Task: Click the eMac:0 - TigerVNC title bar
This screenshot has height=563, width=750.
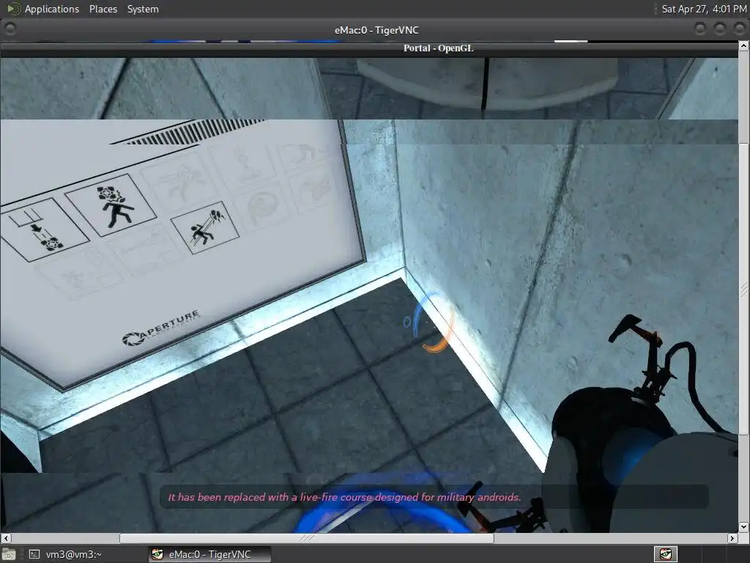Action: point(376,29)
